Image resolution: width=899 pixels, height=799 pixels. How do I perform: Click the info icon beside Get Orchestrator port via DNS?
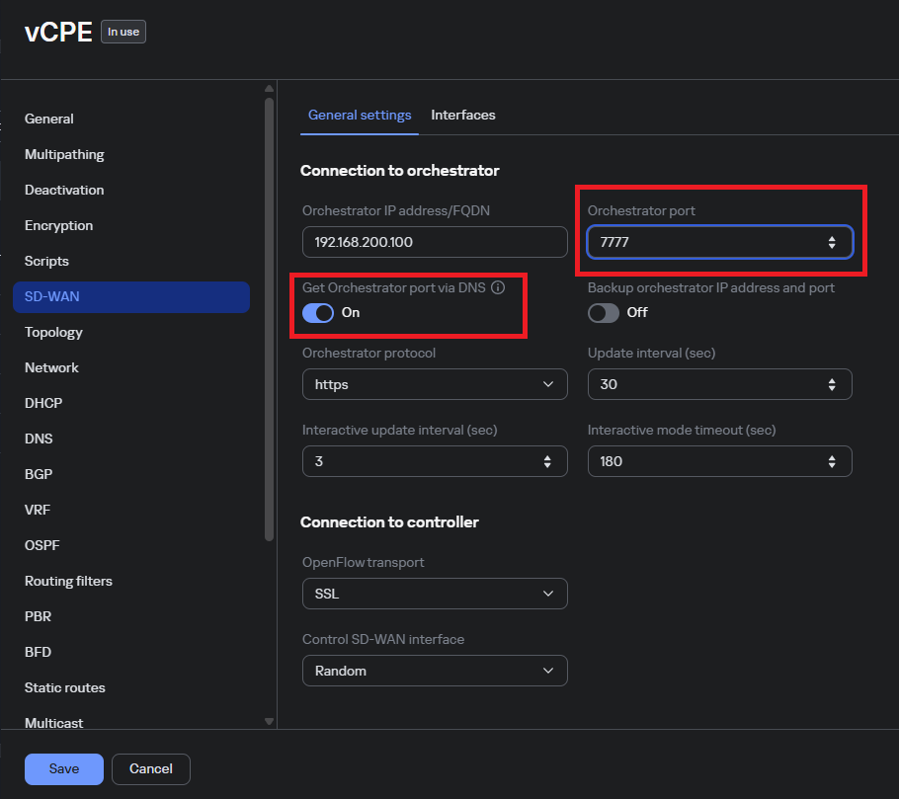coord(498,288)
